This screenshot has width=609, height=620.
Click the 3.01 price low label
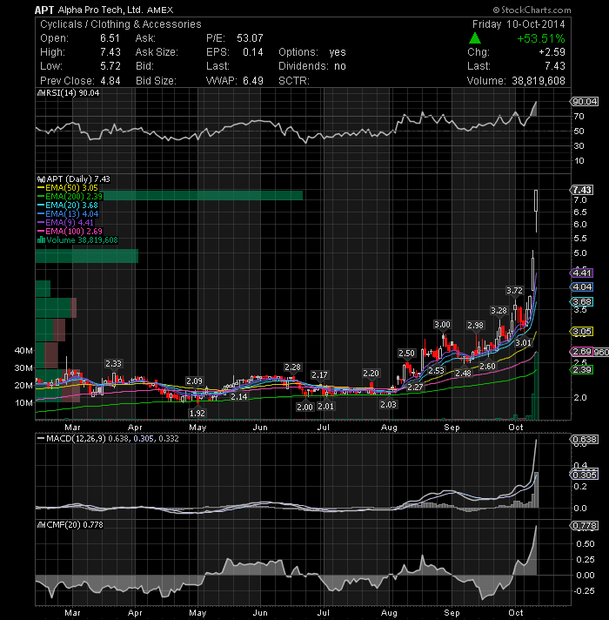524,343
